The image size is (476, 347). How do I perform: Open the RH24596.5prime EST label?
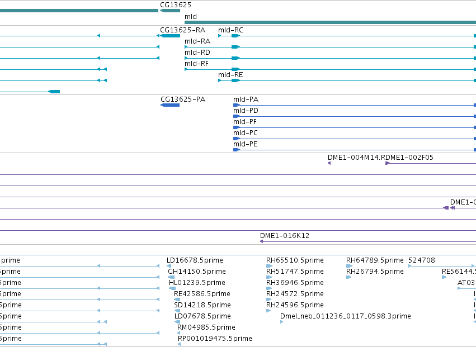(295, 305)
